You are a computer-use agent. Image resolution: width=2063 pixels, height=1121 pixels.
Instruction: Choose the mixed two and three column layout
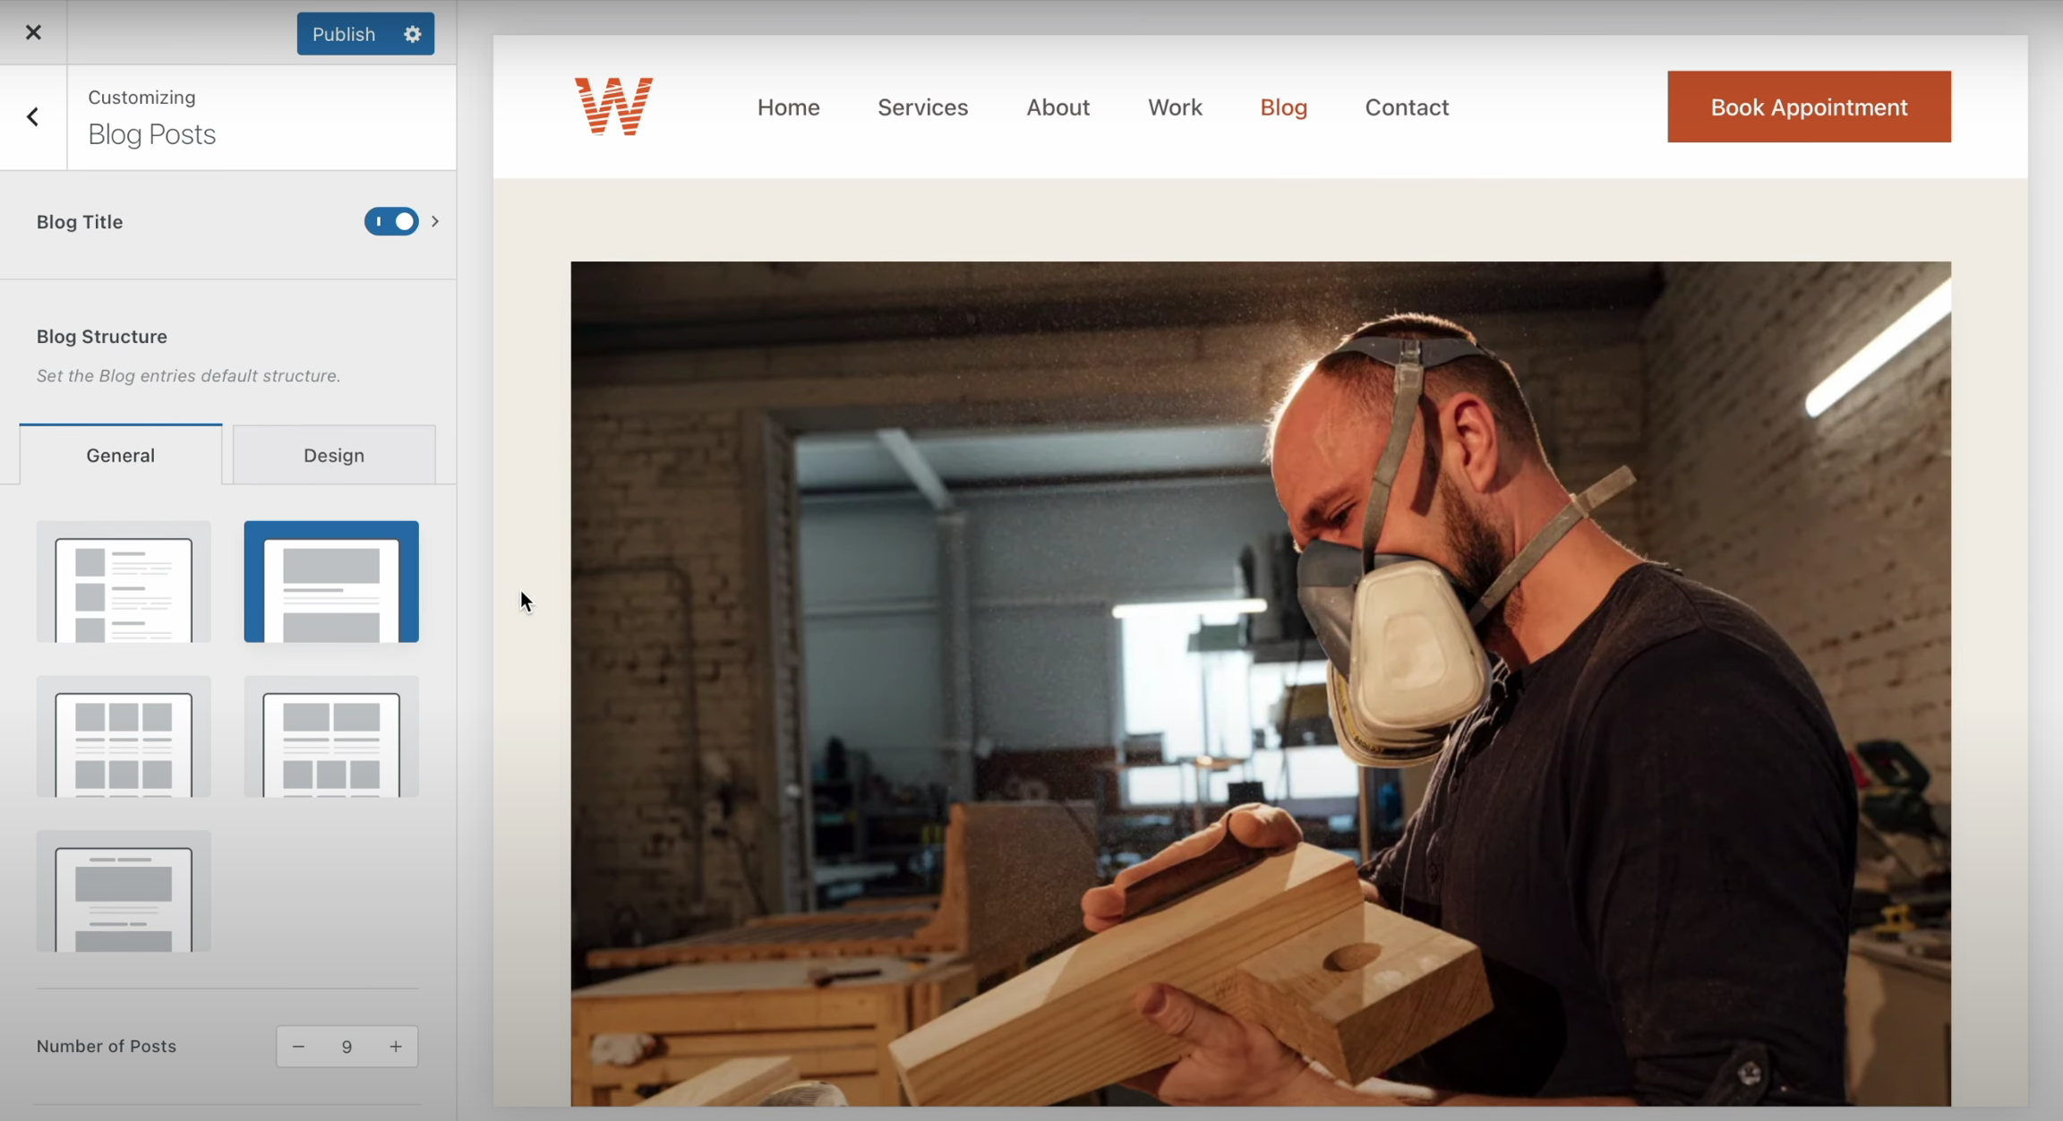331,737
